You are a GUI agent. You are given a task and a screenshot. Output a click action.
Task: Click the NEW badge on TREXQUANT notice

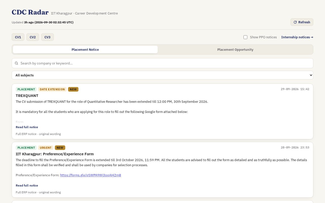(x=73, y=89)
